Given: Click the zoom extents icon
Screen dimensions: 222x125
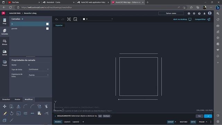Looking at the screenshot, I should click(x=69, y=19).
